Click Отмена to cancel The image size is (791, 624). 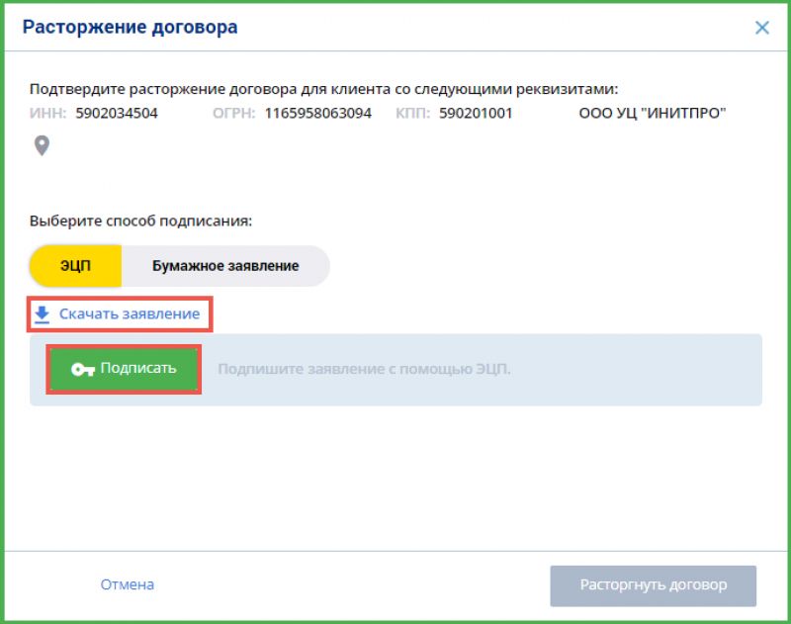(128, 584)
